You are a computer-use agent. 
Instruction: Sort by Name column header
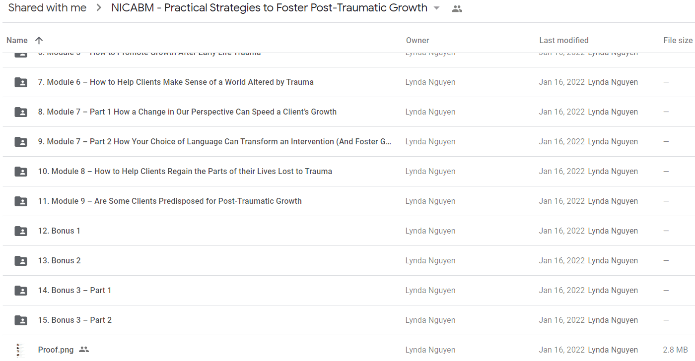click(17, 41)
